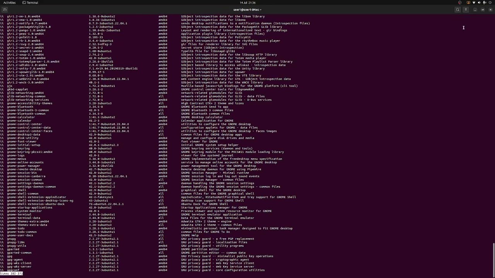Click package name gnome-power-manager
Viewport: 495px width, 278px height.
tap(24, 166)
